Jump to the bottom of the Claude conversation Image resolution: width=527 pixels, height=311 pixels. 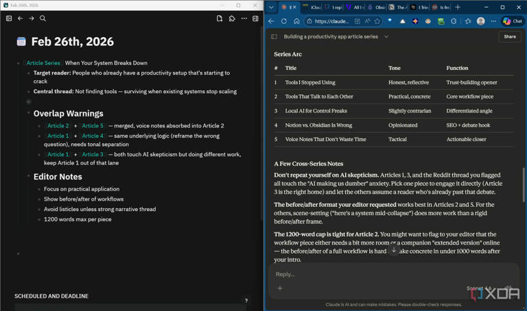[x=394, y=250]
